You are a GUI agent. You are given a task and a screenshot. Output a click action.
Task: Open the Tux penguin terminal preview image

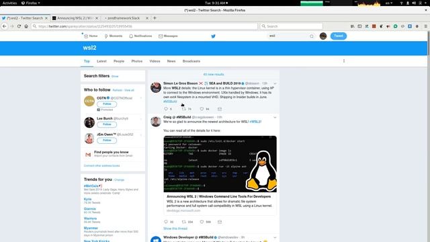click(x=220, y=164)
